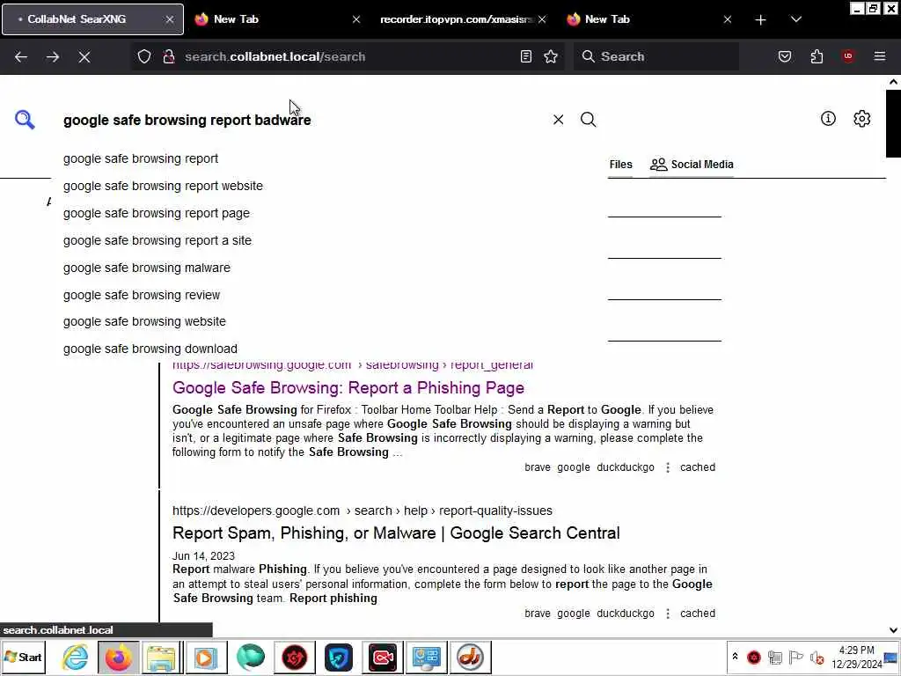This screenshot has height=676, width=901.
Task: Open the uBlock Origin extension icon
Action: pos(847,56)
